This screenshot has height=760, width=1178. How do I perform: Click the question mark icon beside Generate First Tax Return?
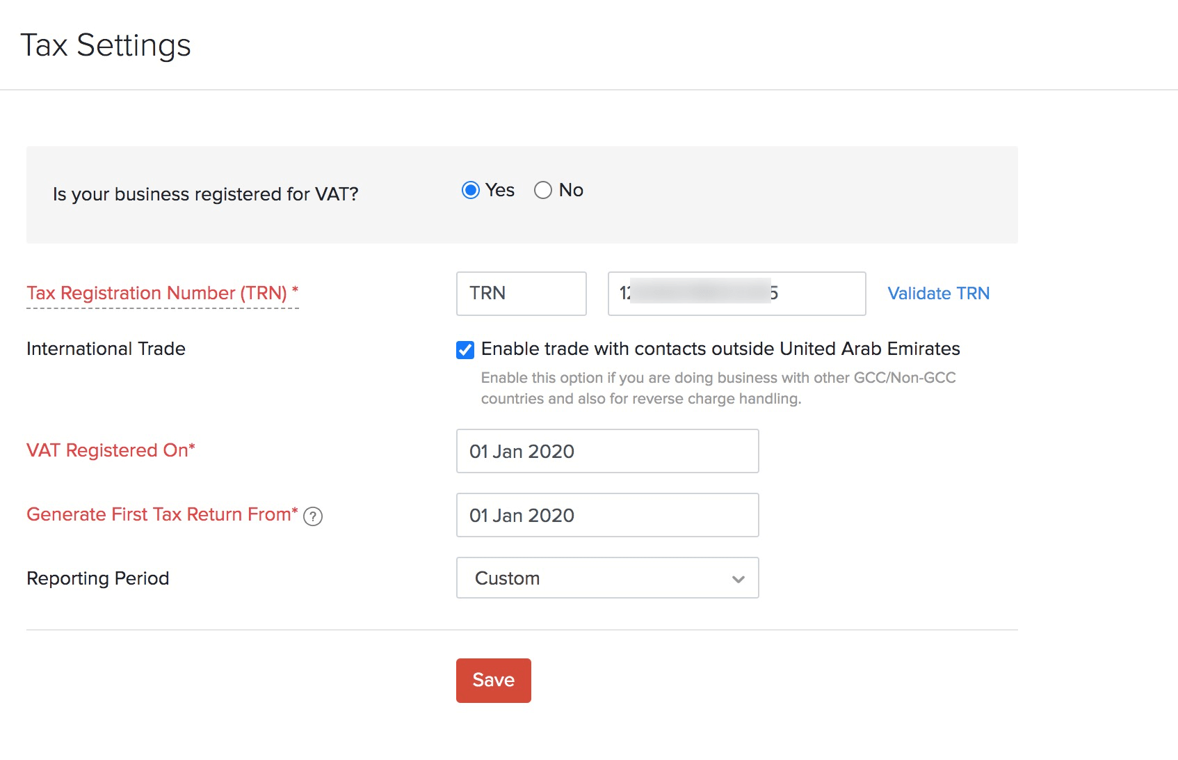tap(314, 516)
